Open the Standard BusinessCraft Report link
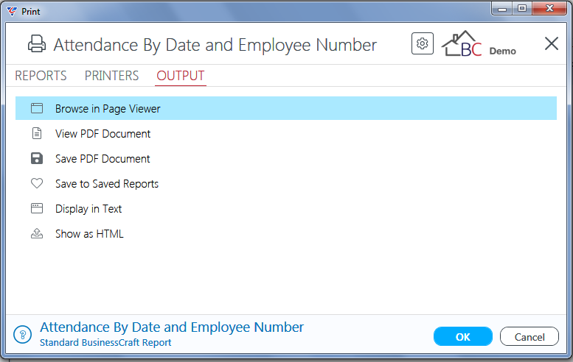 105,343
